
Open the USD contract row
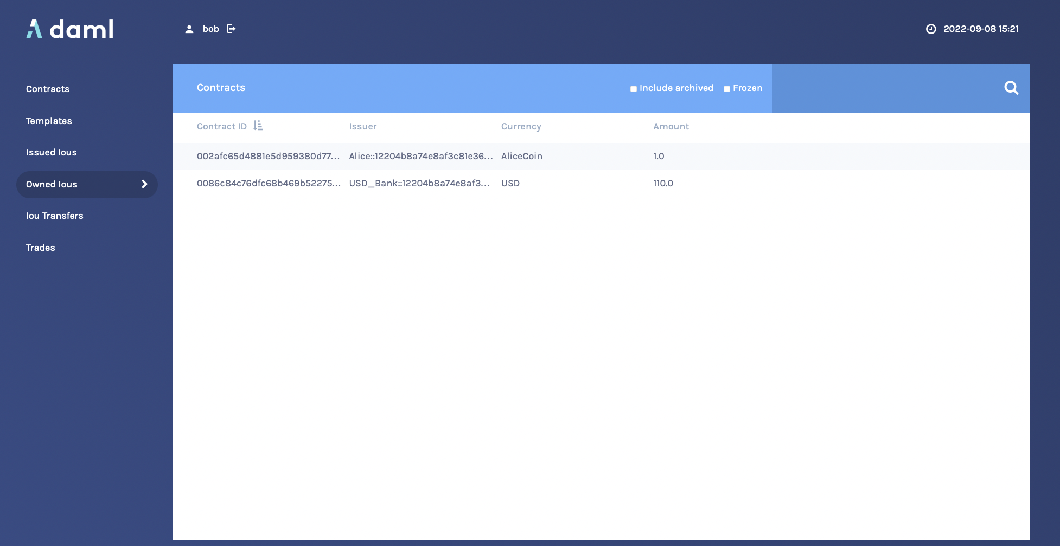510,183
